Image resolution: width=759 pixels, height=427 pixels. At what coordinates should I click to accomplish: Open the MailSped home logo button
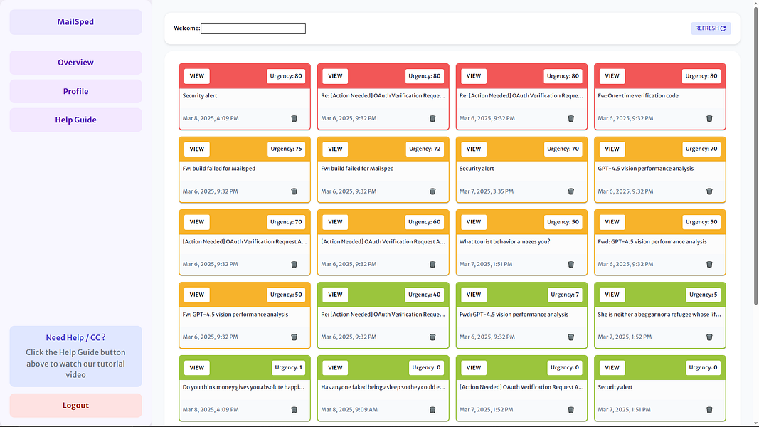[75, 22]
